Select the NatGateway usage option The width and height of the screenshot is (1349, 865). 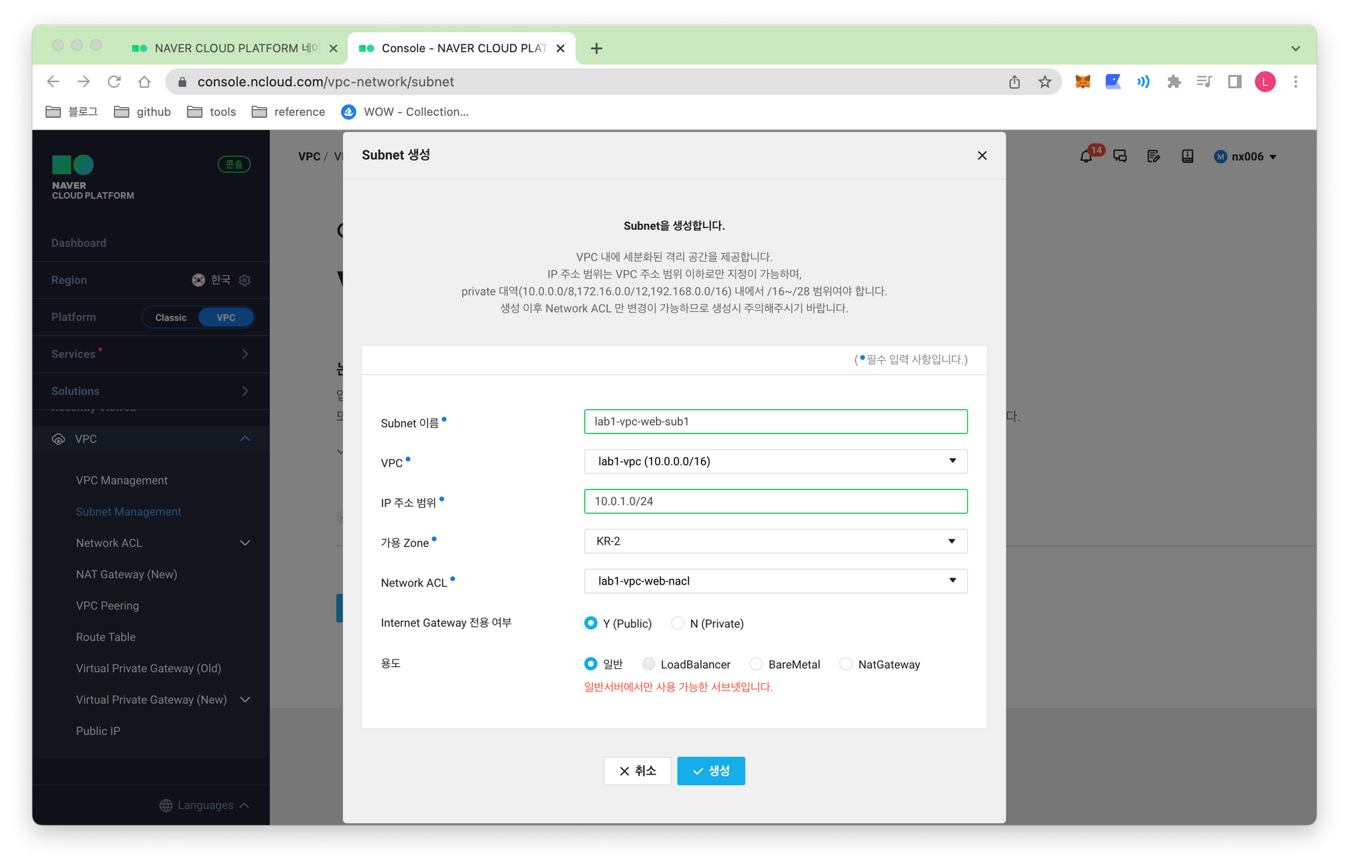pos(846,664)
